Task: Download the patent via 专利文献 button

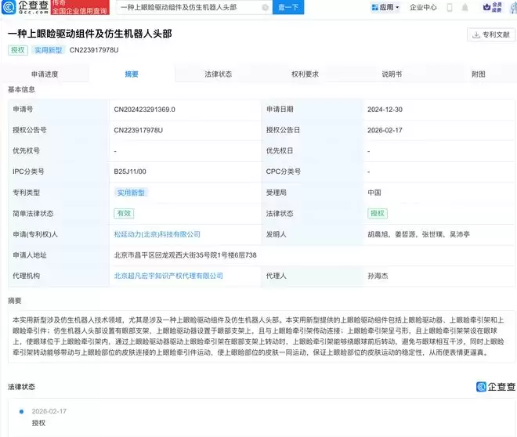Action: click(489, 34)
